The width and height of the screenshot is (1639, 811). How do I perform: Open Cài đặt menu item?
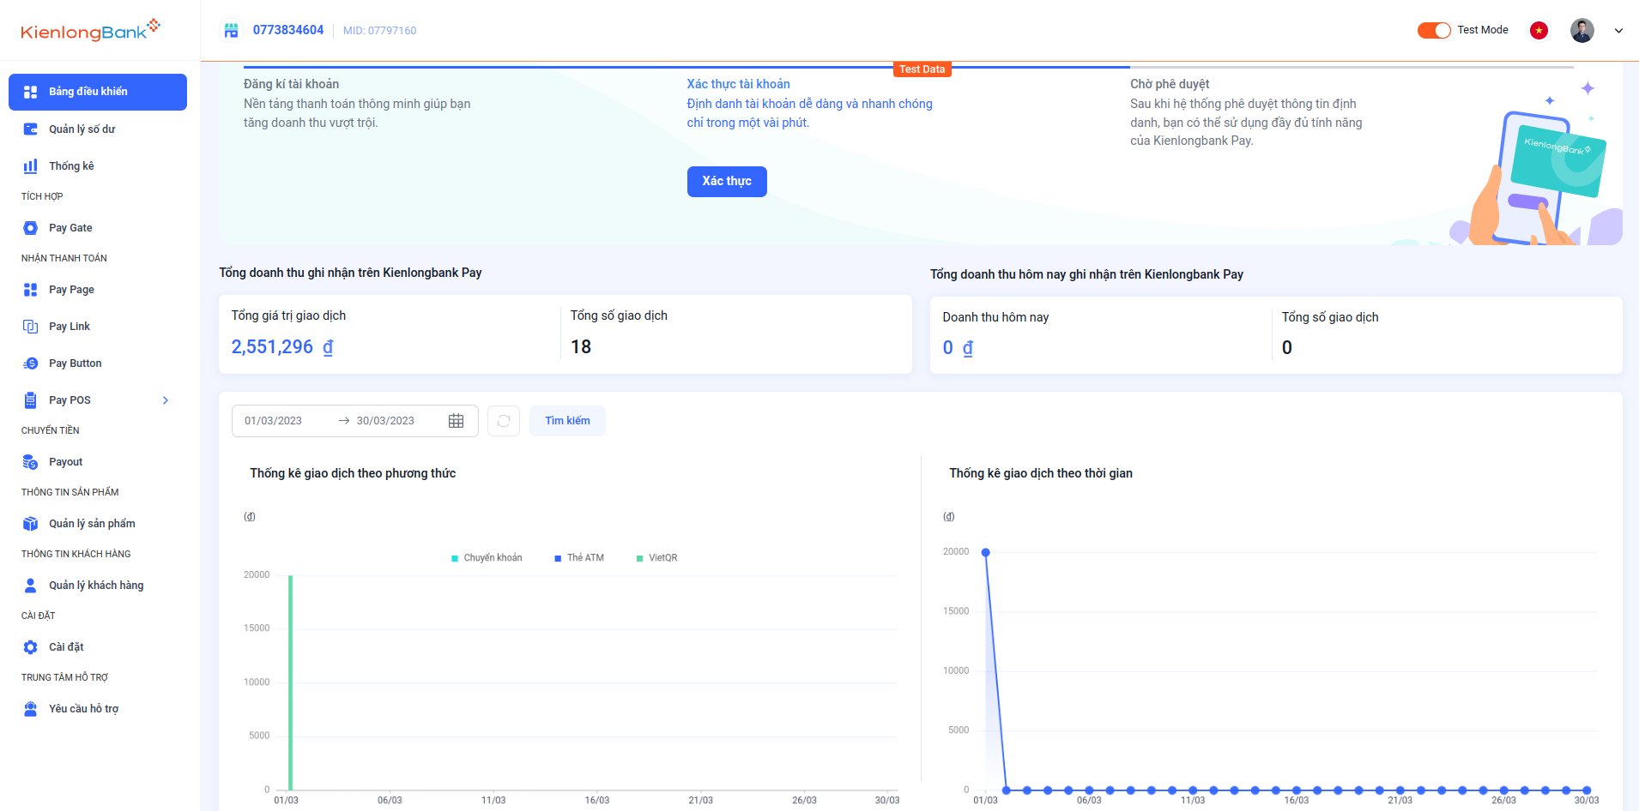tap(98, 647)
